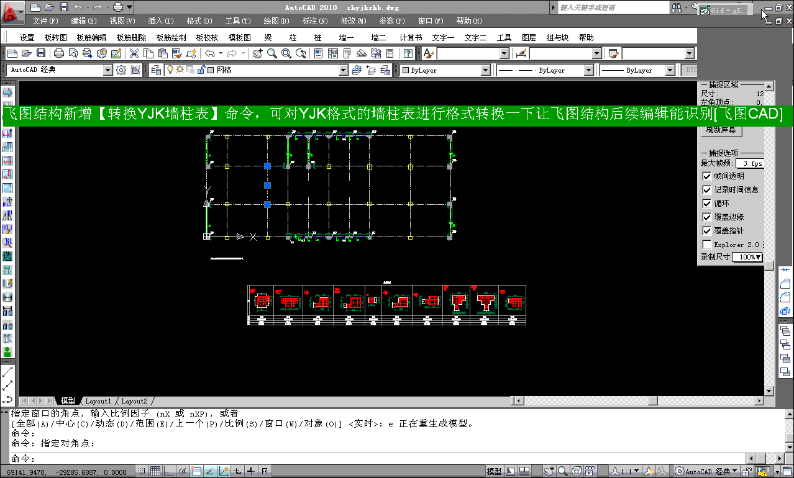Expand the ByLayer lineweight dropdown
This screenshot has height=478, width=794.
click(x=670, y=70)
